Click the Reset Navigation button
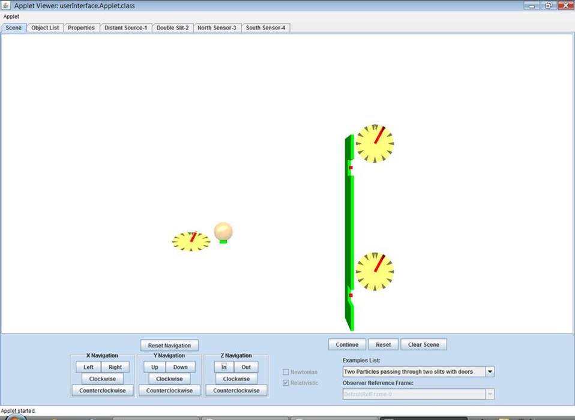The height and width of the screenshot is (420, 575). coord(169,346)
